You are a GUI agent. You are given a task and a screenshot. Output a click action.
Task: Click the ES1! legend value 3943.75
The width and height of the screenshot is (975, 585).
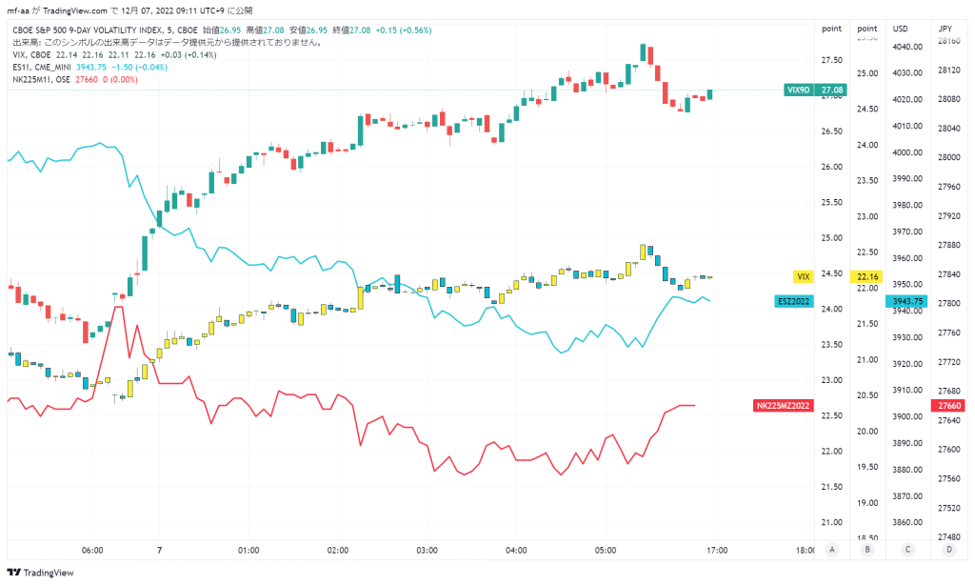[x=91, y=68]
